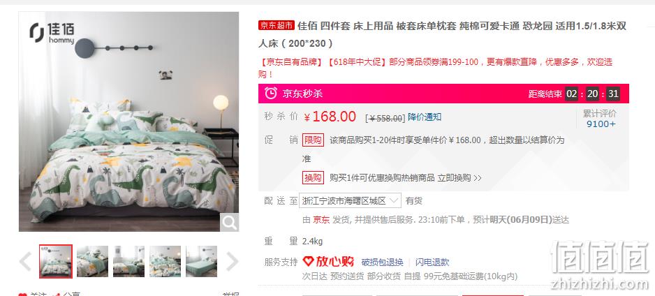Select the third bedroom thumbnail
This screenshot has height=296, width=655.
[128, 261]
